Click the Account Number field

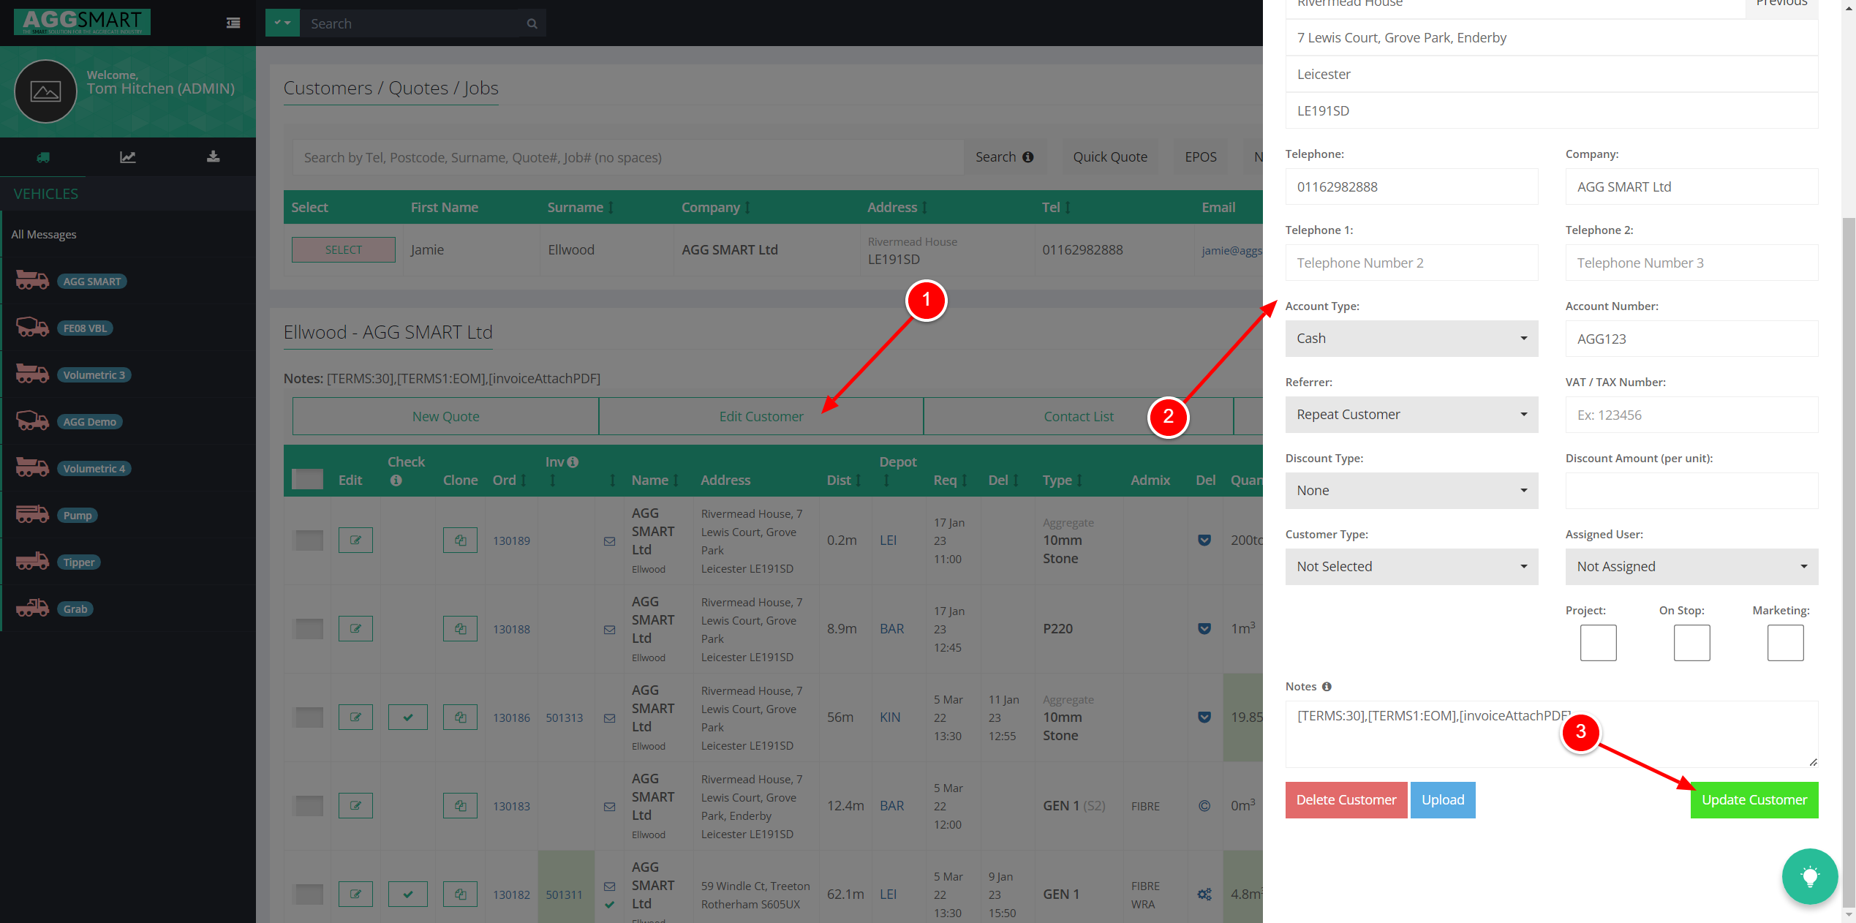1691,339
